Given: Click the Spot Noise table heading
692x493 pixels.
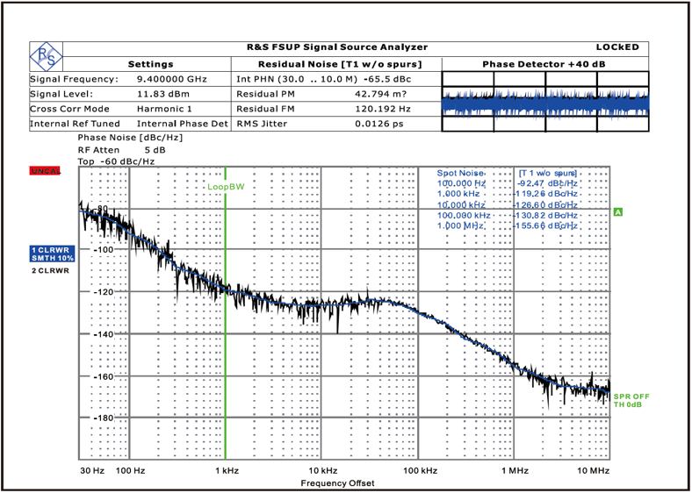Looking at the screenshot, I should [x=461, y=173].
